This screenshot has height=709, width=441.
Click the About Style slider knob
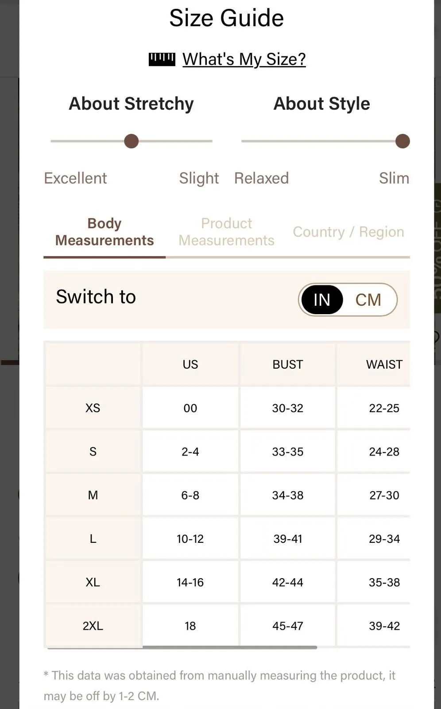[402, 141]
